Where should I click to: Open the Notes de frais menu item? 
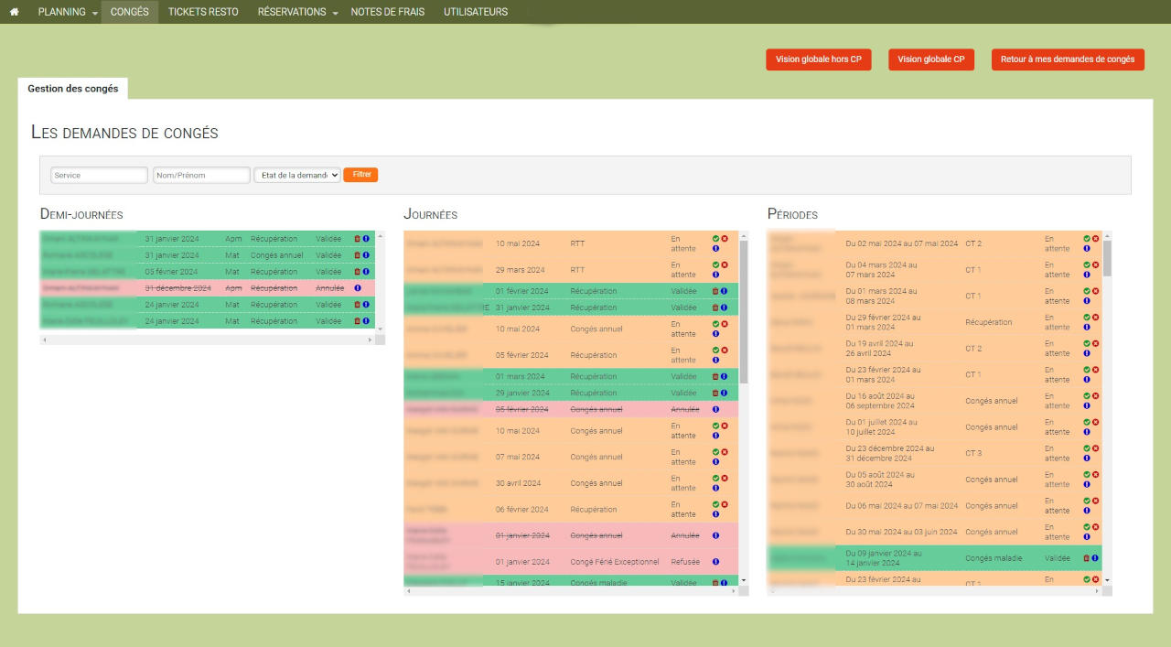tap(388, 12)
